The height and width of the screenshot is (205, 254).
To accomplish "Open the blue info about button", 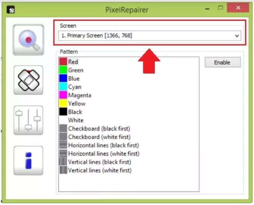I will (28, 161).
